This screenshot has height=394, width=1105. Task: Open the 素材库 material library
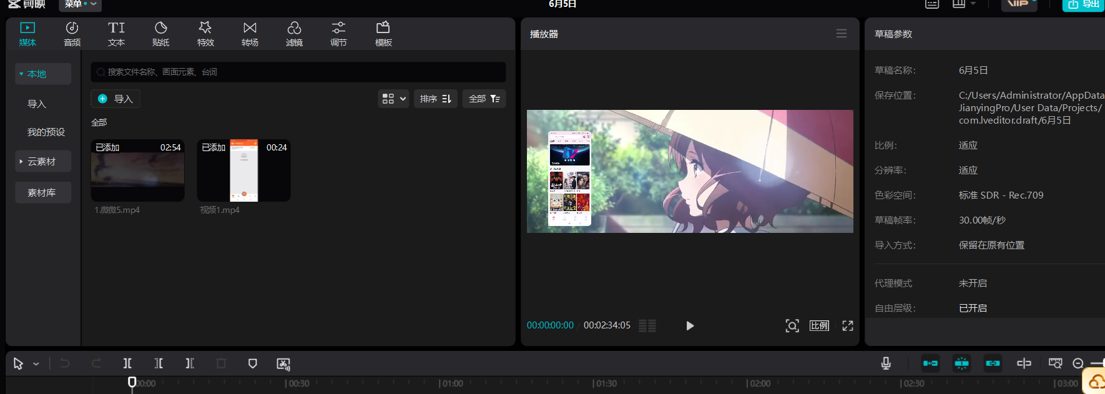coord(43,192)
